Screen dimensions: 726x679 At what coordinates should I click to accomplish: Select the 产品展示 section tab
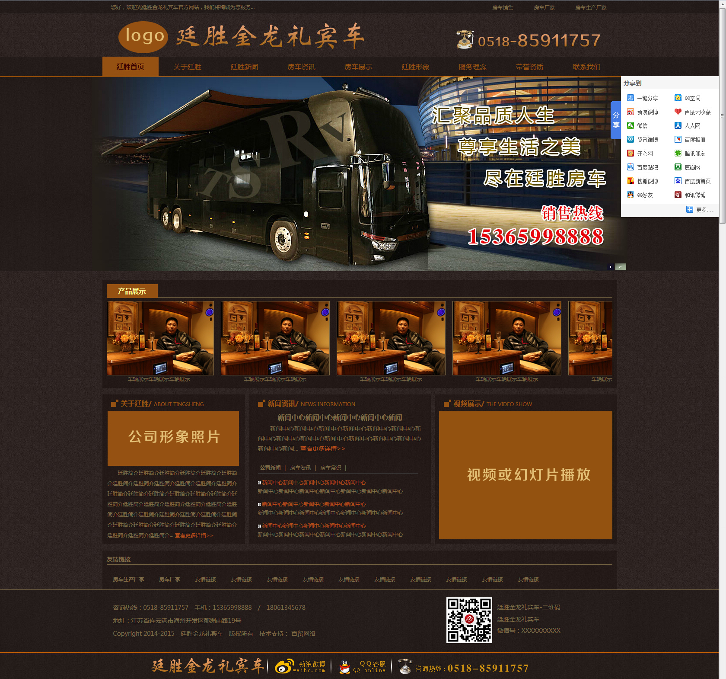132,291
